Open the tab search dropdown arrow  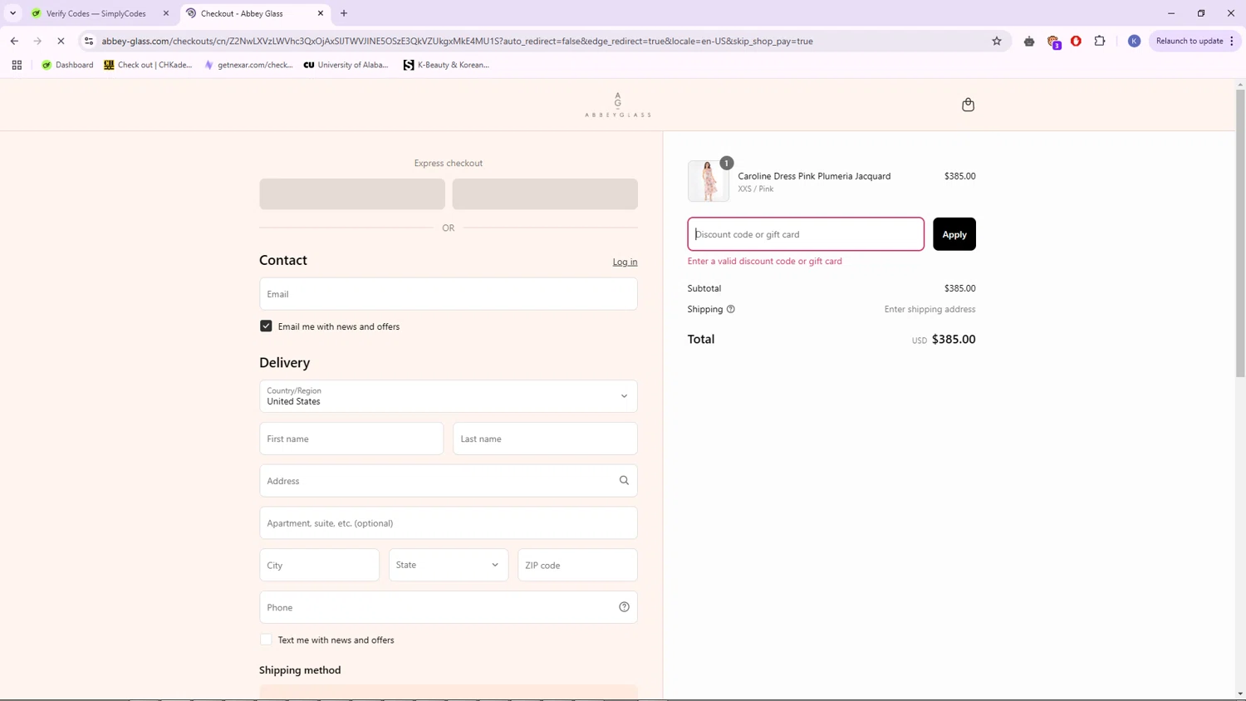click(x=12, y=13)
